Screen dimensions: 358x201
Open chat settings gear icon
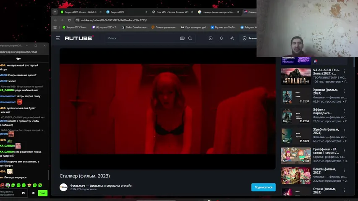coord(34,193)
